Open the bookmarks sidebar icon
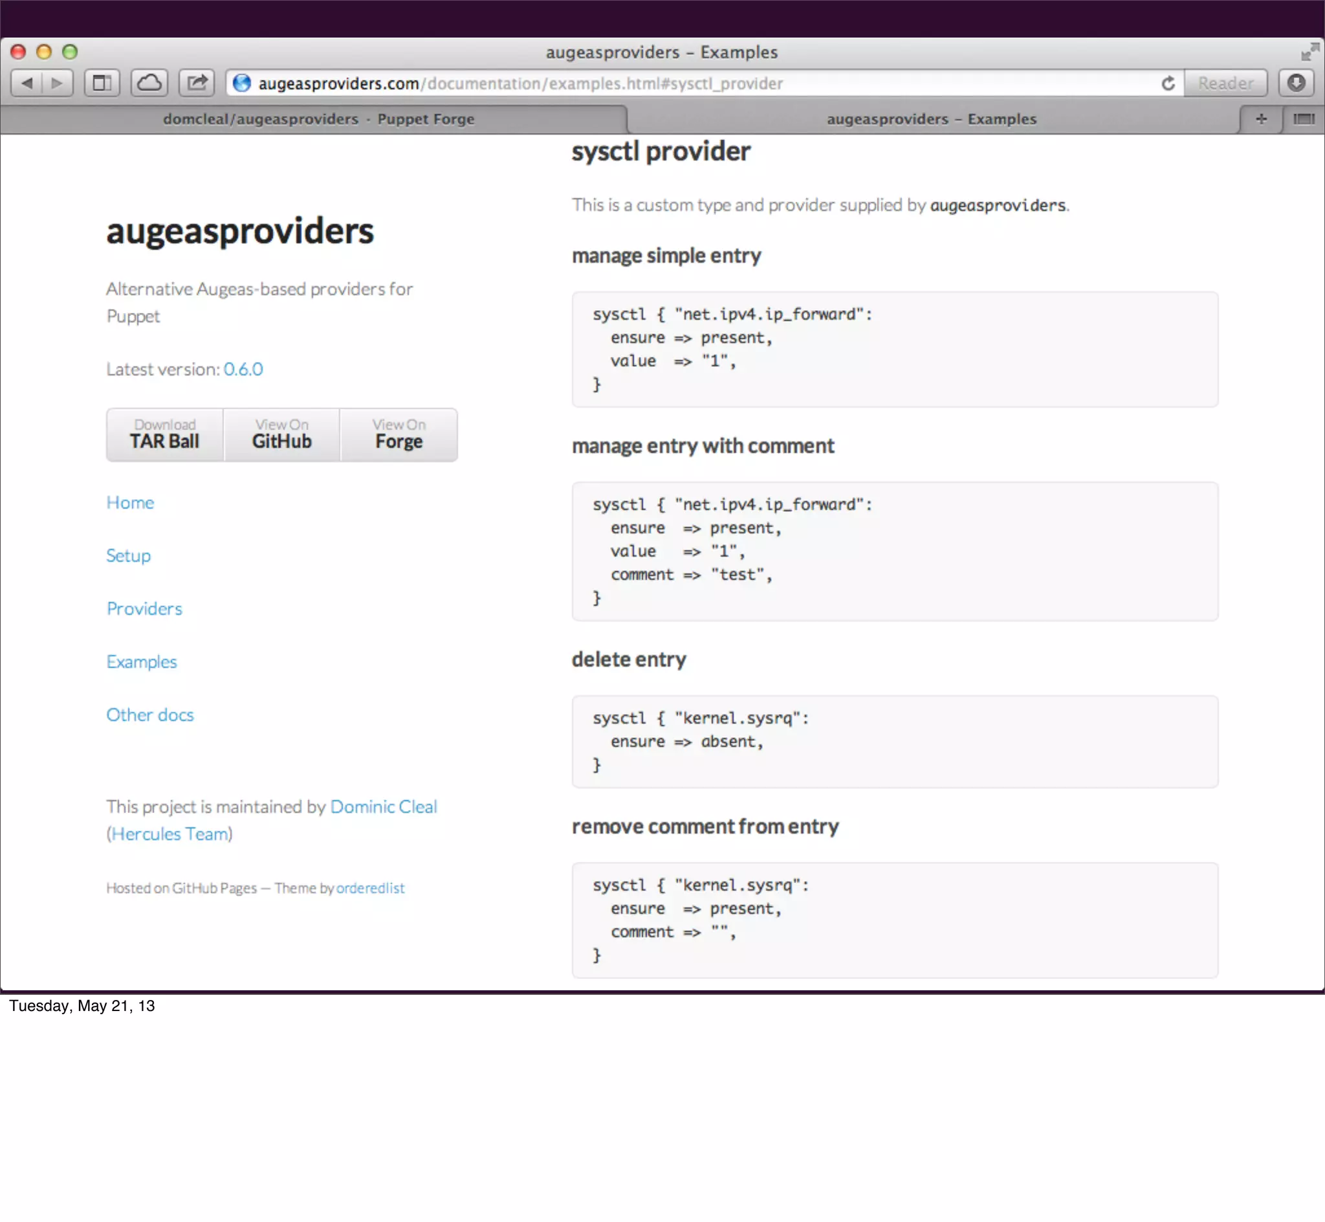Screen dimensions: 1325x1222 [102, 83]
